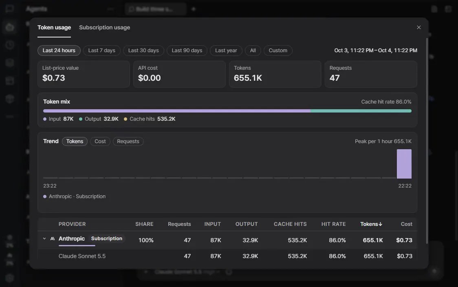The width and height of the screenshot is (458, 287).
Task: Click the yellow Cache hits legend dot
Action: (x=126, y=119)
